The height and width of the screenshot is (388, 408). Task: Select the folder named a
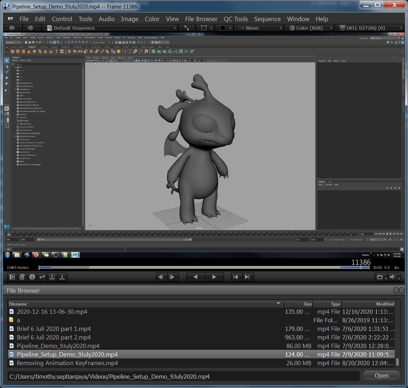pos(201,320)
